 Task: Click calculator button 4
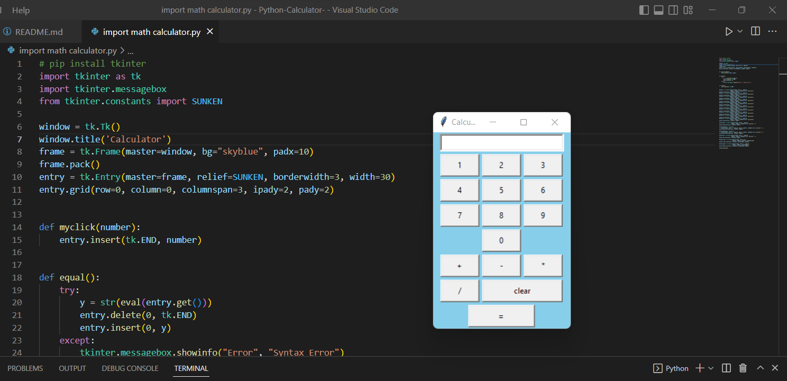tap(460, 190)
